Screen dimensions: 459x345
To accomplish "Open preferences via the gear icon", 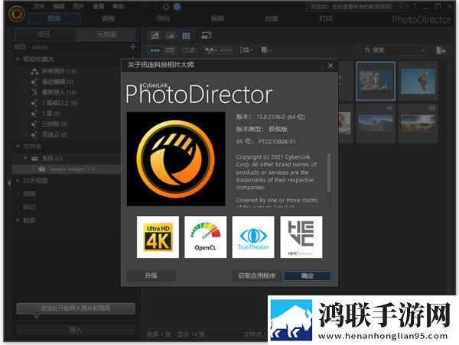I will (166, 6).
